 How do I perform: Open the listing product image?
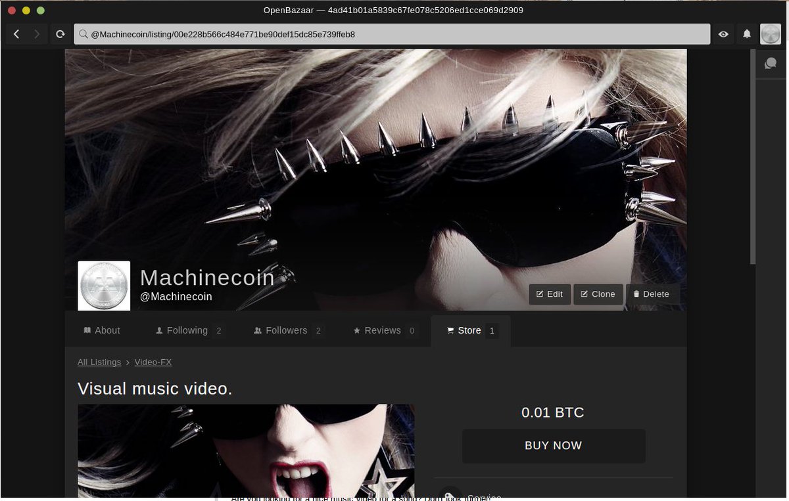[246, 451]
